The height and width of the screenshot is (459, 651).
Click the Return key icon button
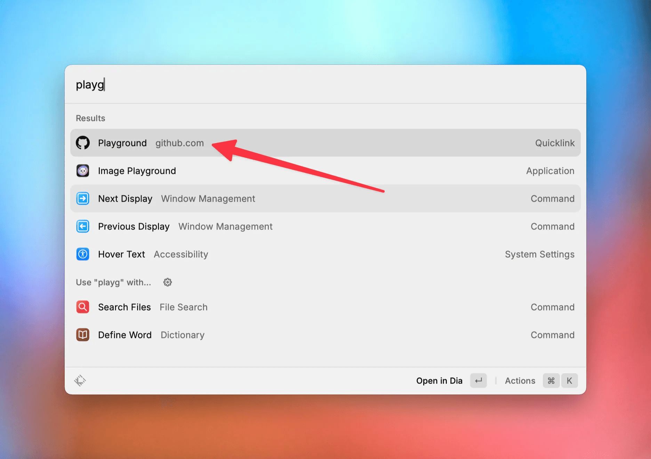point(479,381)
